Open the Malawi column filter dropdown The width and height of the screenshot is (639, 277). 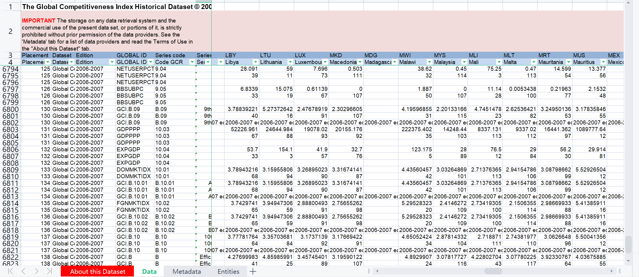coord(429,62)
